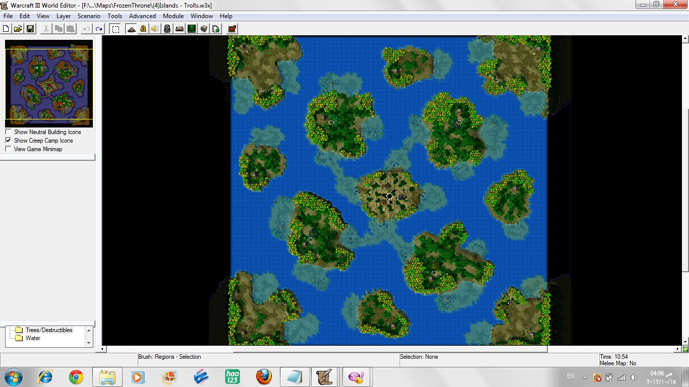
Task: Open the hao123 taskbar shortcut
Action: [x=233, y=377]
